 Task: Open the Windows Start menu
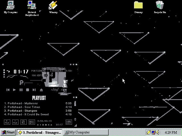8,132
